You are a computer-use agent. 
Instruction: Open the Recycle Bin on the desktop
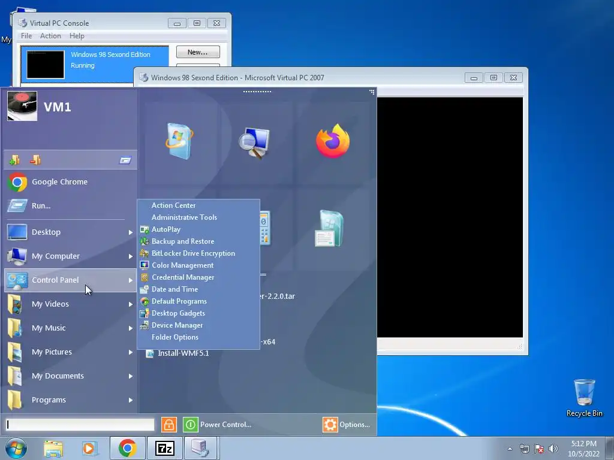[584, 398]
